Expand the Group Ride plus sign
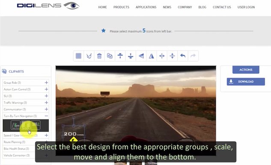The width and height of the screenshot is (271, 165). (46, 82)
